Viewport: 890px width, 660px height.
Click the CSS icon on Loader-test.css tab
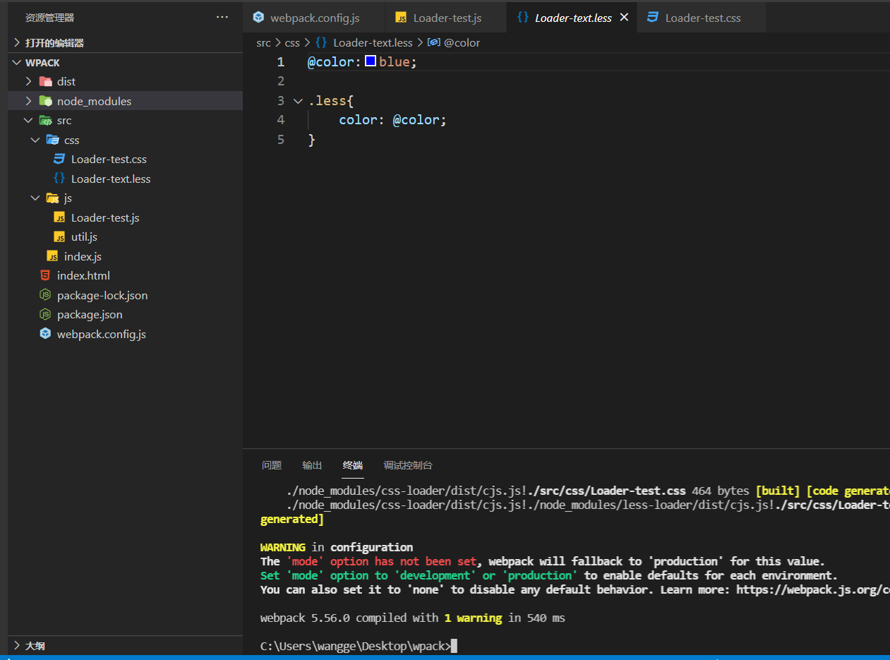[653, 18]
